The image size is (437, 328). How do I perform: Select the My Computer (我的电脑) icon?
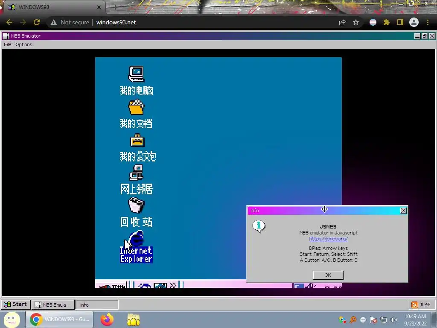coord(136,74)
